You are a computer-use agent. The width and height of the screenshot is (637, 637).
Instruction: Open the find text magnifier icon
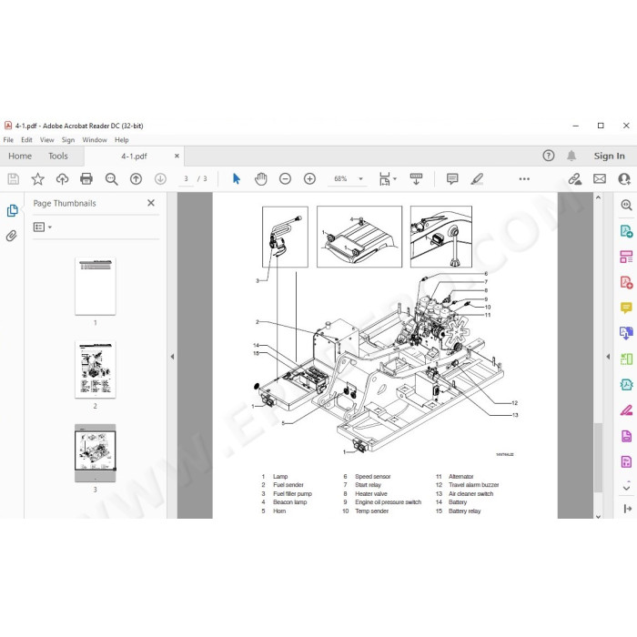pyautogui.click(x=111, y=179)
